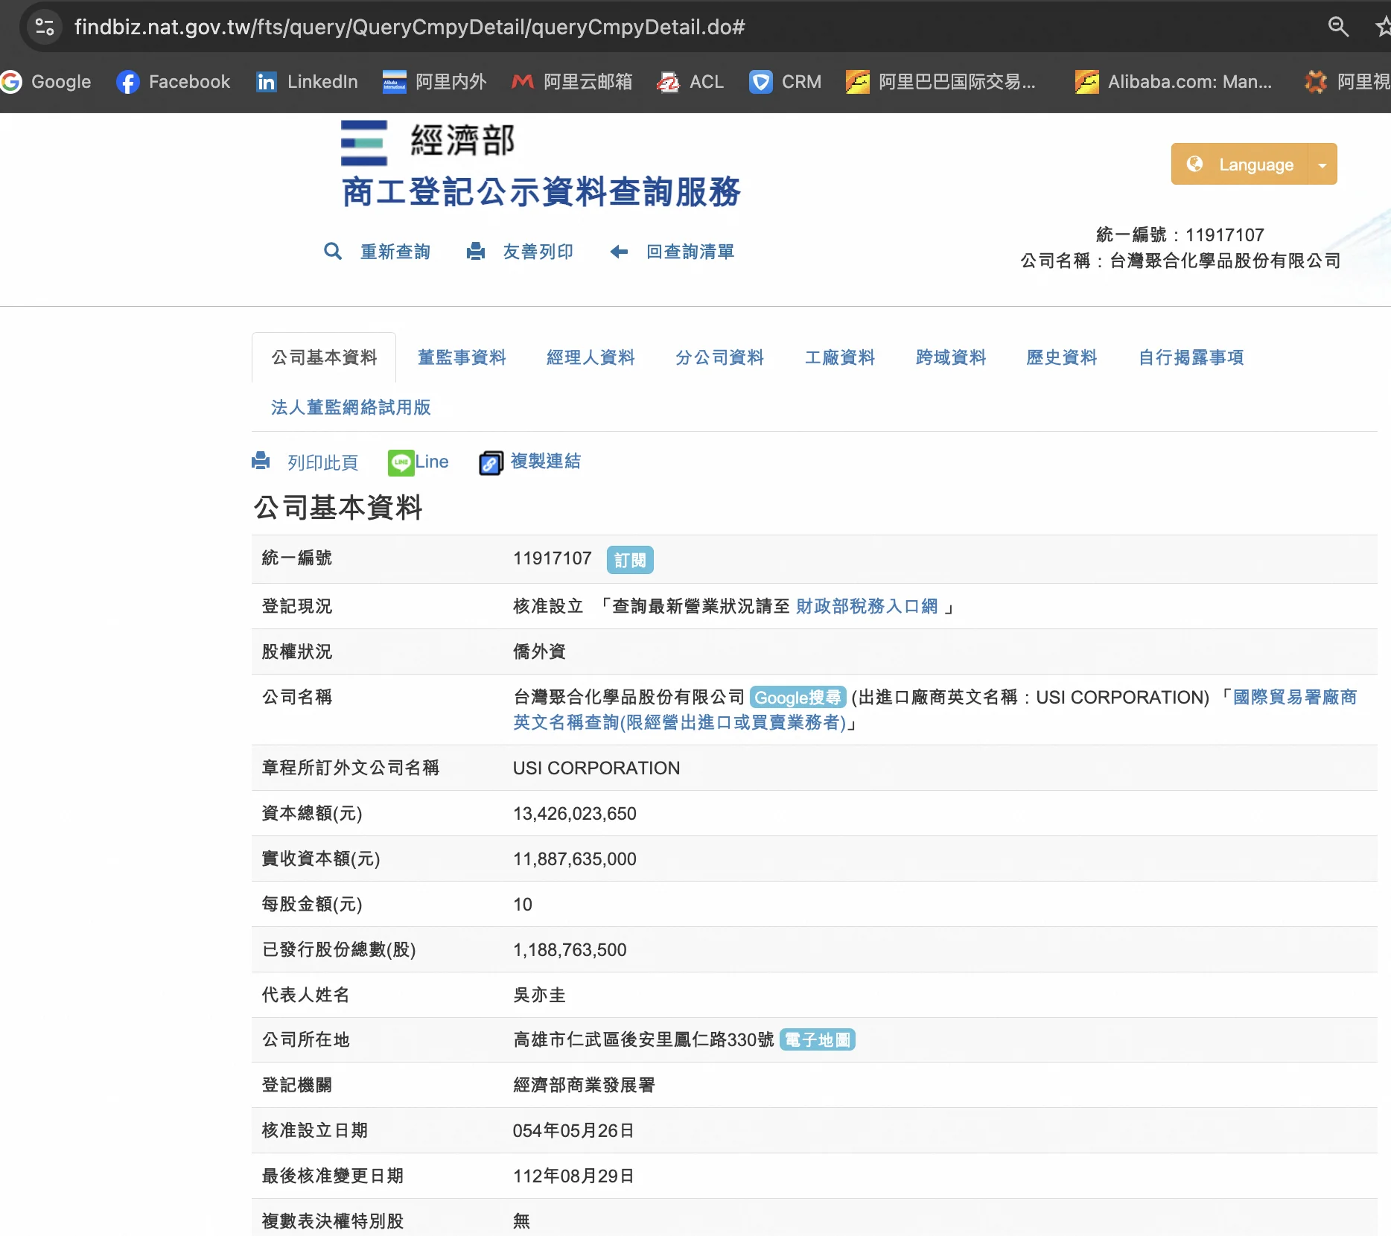1391x1236 pixels.
Task: Share the page via Line icon
Action: point(401,462)
